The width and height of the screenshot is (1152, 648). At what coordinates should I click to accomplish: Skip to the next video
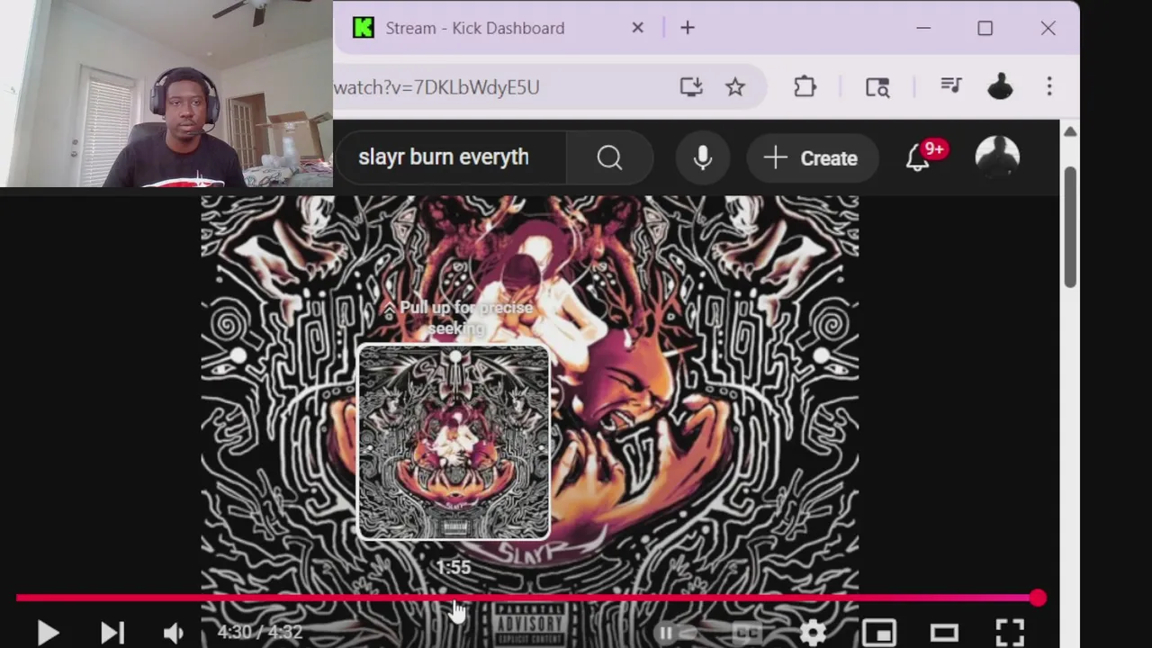point(112,633)
